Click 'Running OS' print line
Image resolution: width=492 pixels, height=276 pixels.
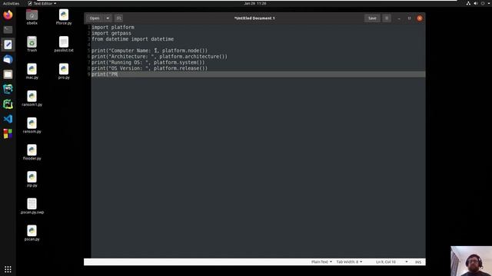coord(148,63)
